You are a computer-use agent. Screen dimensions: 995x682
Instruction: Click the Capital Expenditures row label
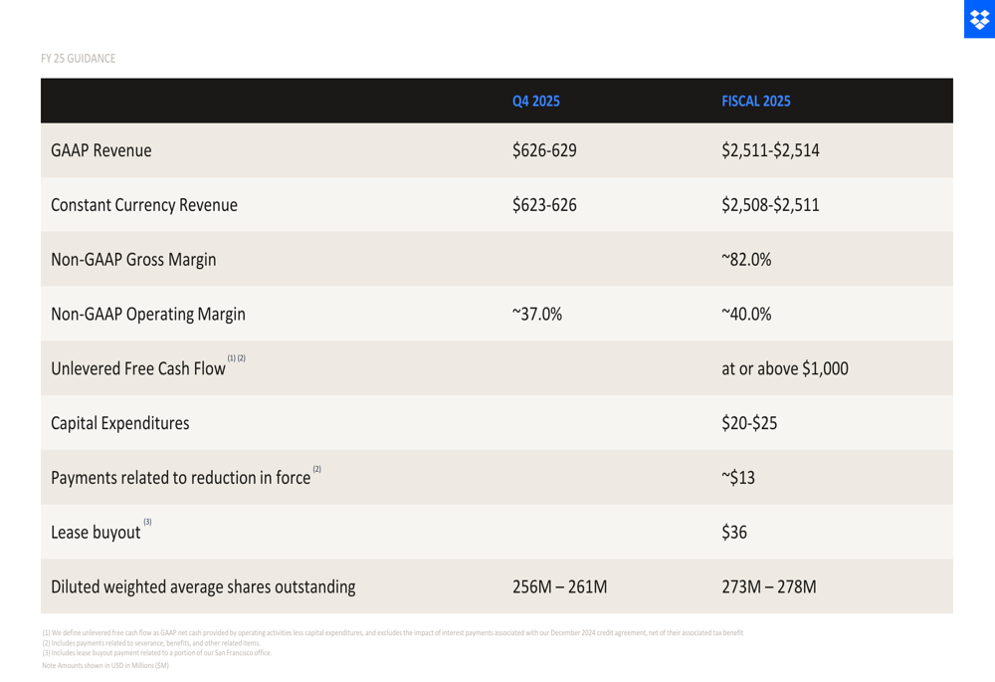click(119, 423)
